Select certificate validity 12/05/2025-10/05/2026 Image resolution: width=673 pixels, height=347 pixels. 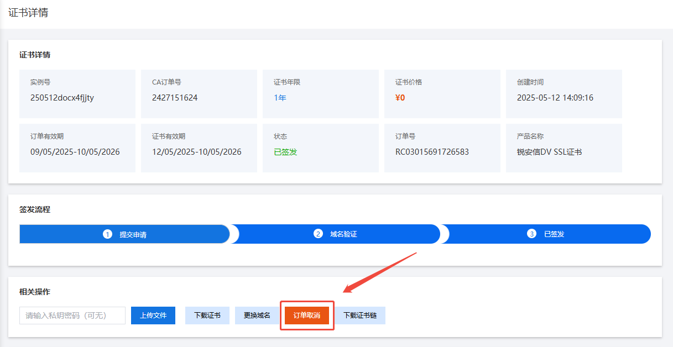[197, 152]
